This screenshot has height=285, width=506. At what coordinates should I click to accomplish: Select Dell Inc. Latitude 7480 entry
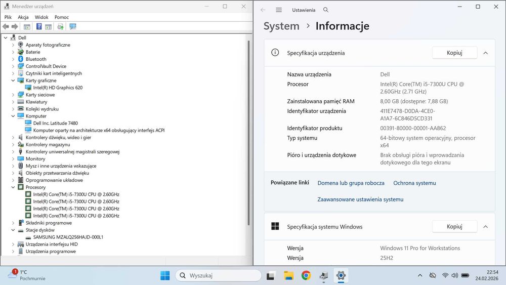(56, 123)
